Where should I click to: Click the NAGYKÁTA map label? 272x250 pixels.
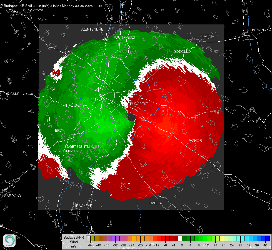click(x=249, y=121)
